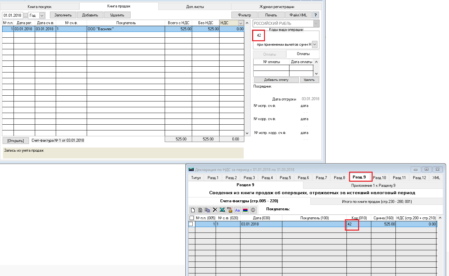Viewport: 449px width, 276px height.
Task: Click the Добавить button
Action: click(x=90, y=15)
